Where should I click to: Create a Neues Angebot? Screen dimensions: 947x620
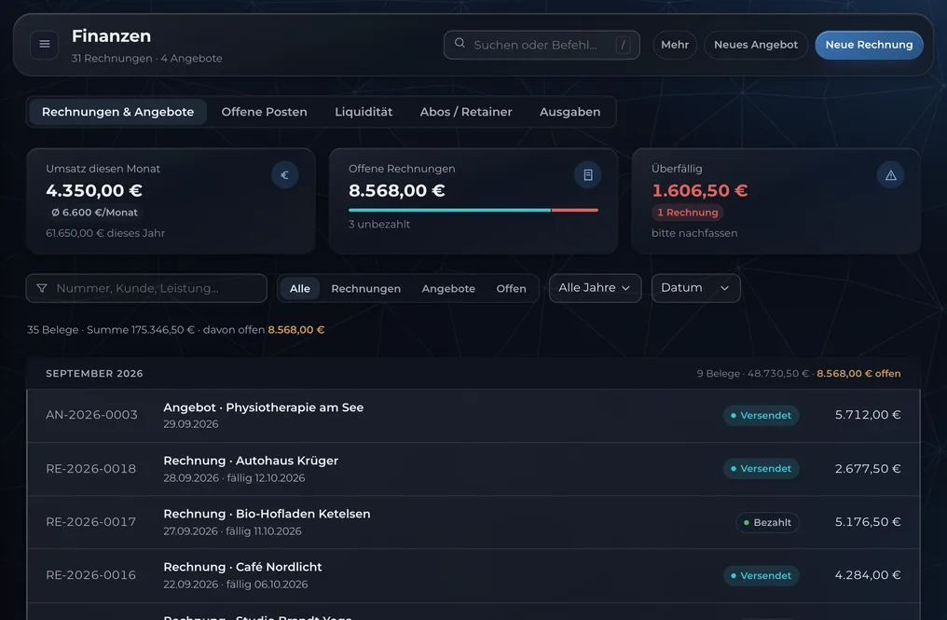[756, 45]
